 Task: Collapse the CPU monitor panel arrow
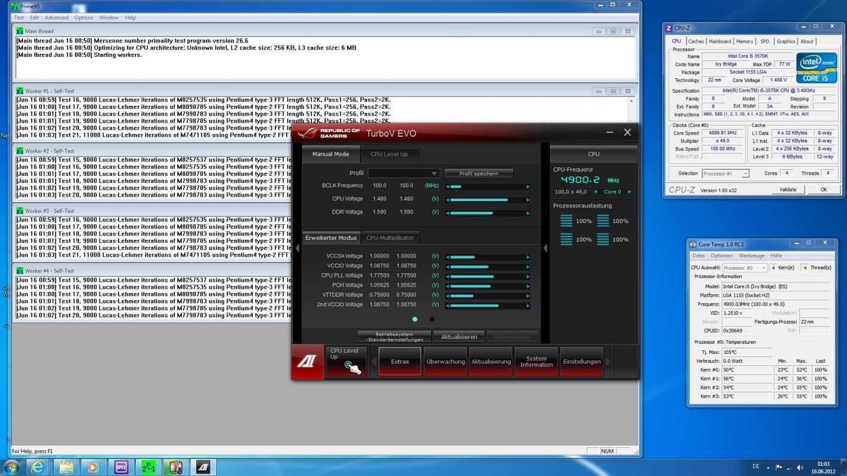click(x=545, y=248)
